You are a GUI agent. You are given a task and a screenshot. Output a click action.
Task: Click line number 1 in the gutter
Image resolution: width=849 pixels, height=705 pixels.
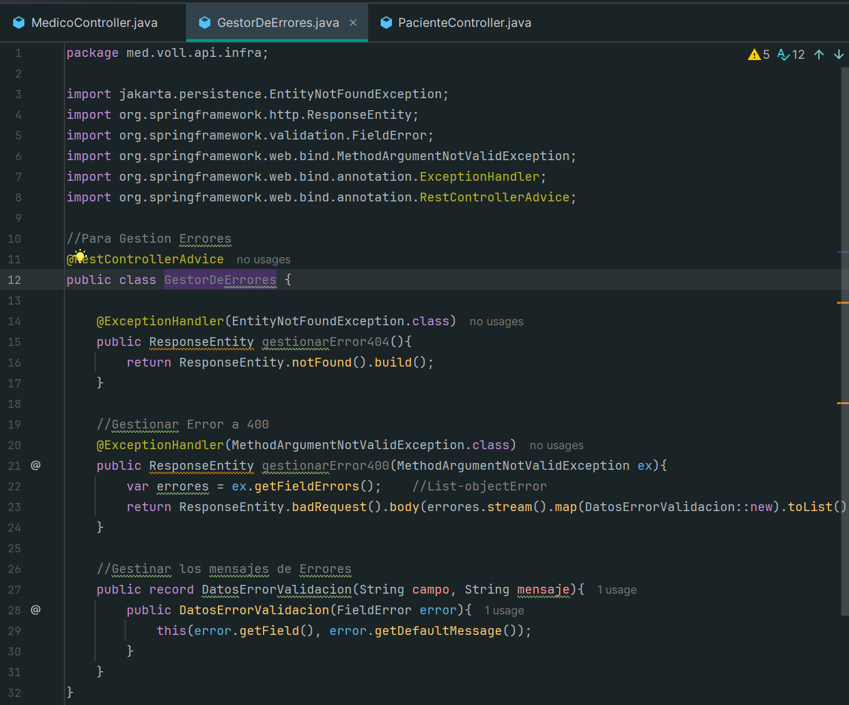click(18, 53)
